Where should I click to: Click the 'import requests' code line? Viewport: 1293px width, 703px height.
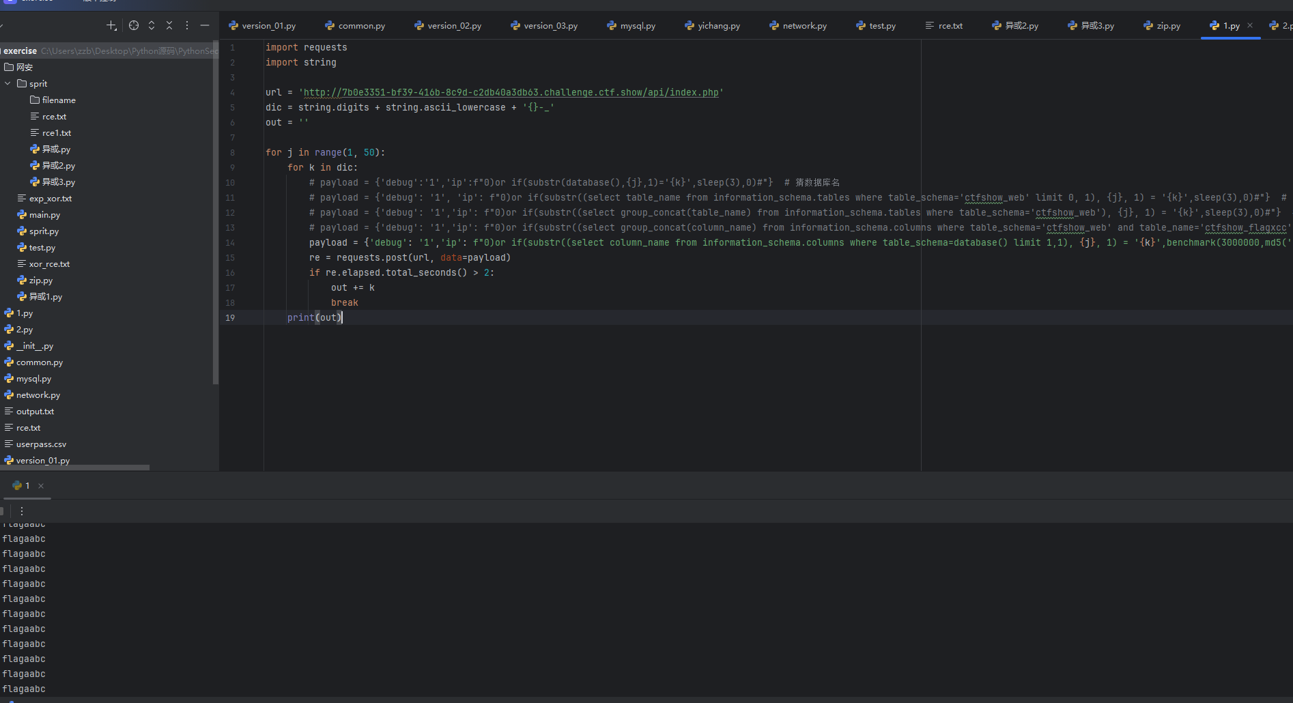[x=307, y=47]
